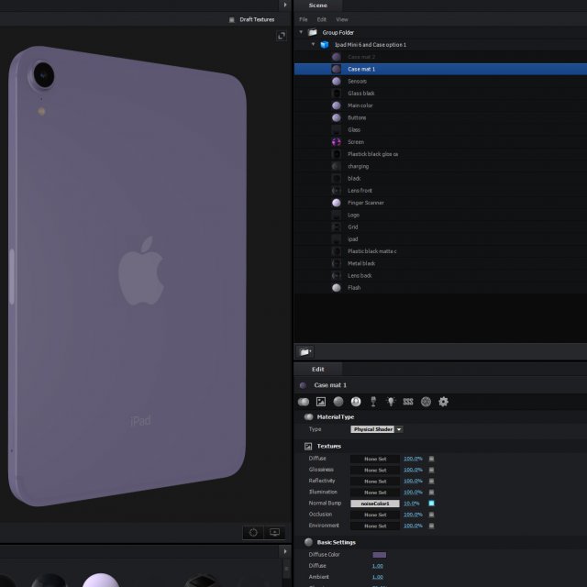Enable the Diffuse texture checkbox
This screenshot has height=587, width=587.
click(431, 459)
